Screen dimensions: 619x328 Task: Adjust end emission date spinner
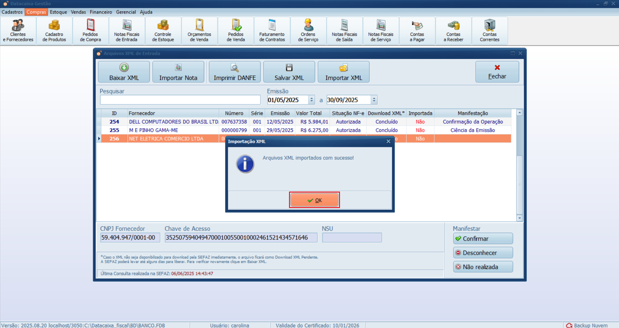pyautogui.click(x=374, y=100)
